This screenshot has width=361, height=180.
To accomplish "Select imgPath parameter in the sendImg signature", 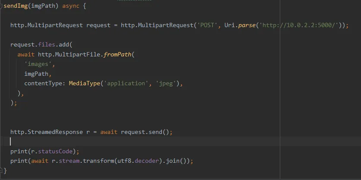I will [x=43, y=6].
